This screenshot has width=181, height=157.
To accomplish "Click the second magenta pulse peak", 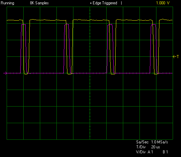I will 67,24.
